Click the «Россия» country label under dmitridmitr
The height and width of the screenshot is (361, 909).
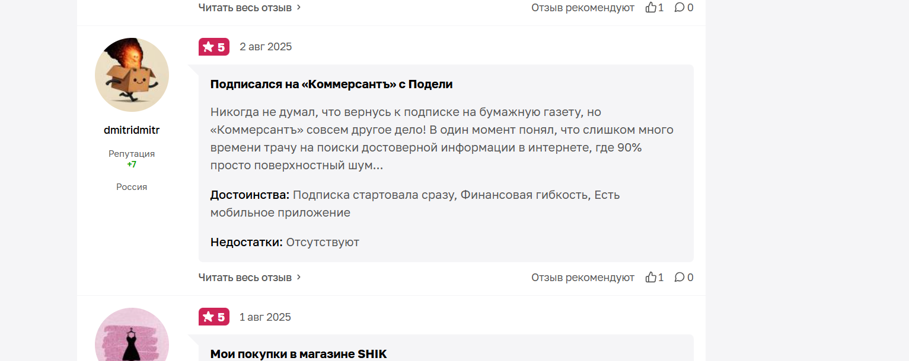click(132, 187)
